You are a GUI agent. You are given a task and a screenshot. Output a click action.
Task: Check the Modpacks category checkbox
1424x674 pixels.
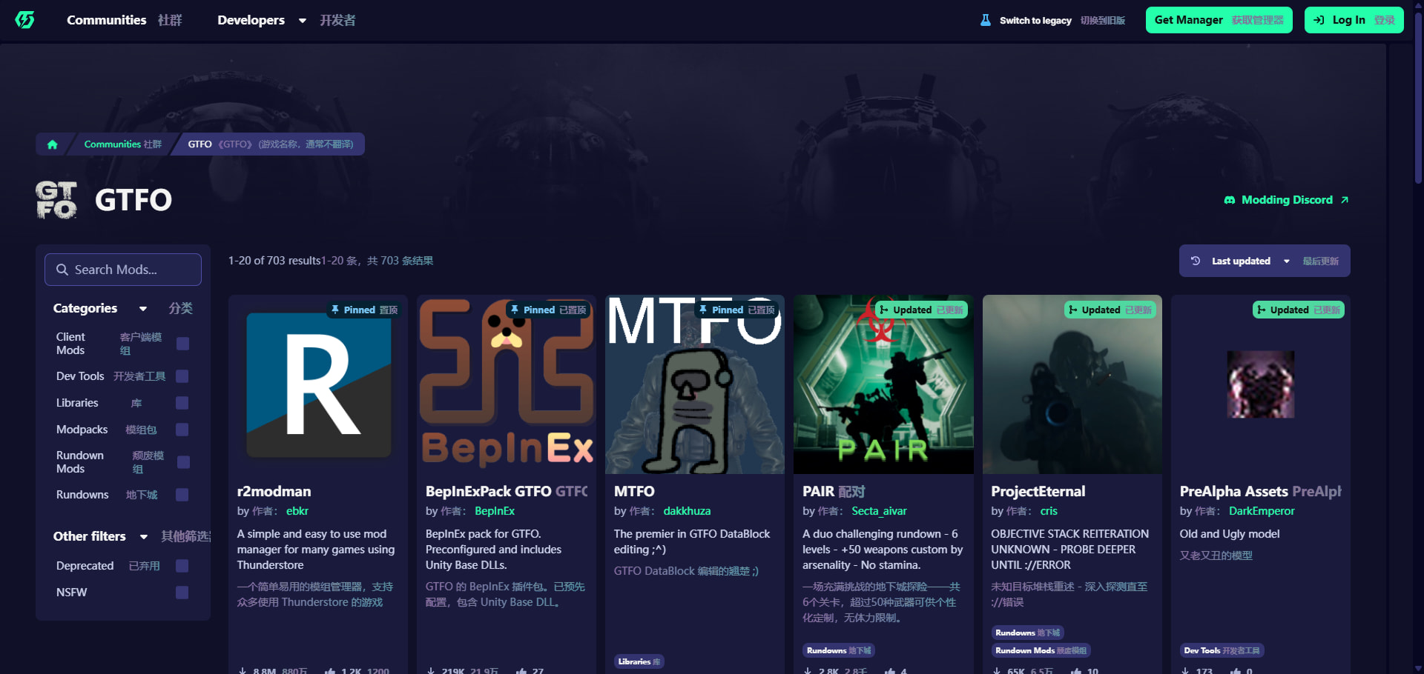click(x=182, y=430)
